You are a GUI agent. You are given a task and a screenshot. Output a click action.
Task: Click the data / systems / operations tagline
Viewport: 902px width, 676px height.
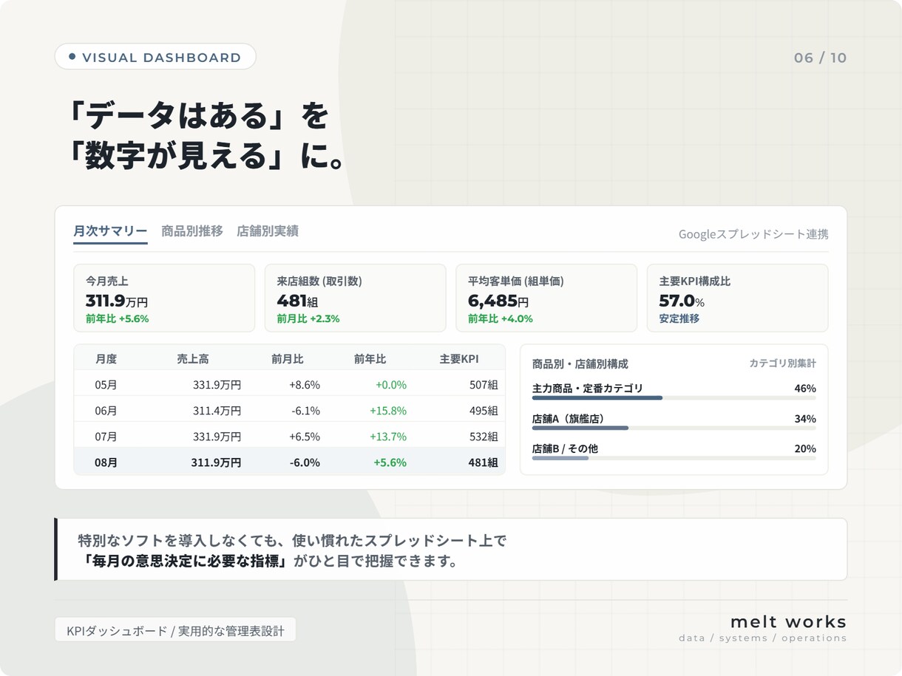[x=763, y=638]
